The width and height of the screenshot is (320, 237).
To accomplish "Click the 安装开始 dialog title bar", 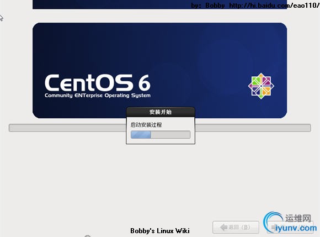I will coord(161,112).
